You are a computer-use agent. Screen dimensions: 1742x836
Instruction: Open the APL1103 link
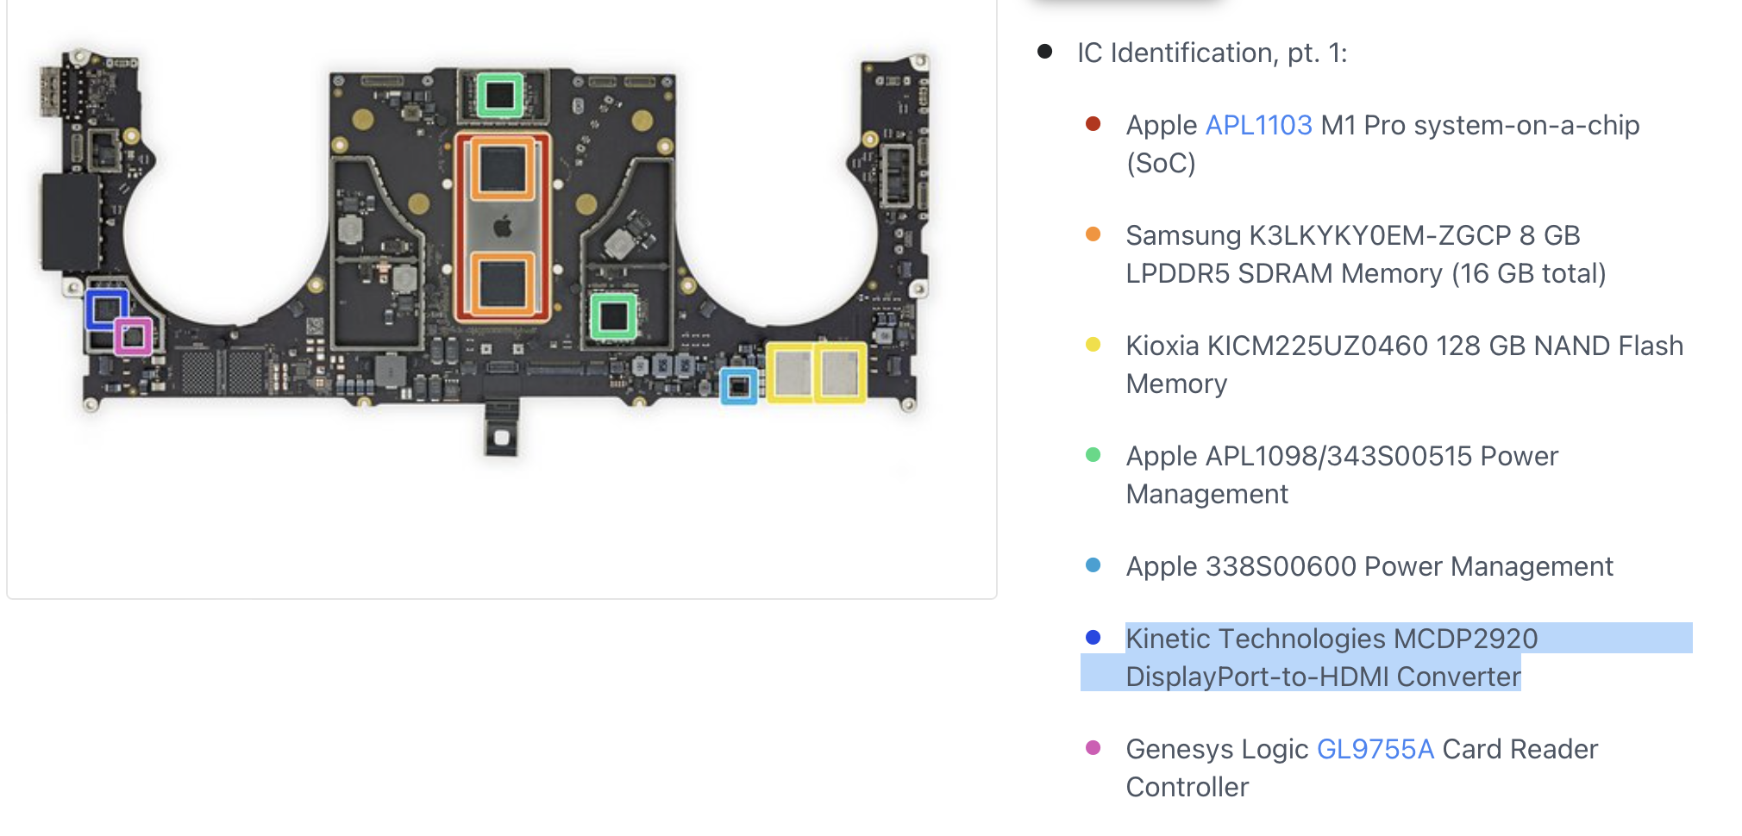click(x=1258, y=126)
